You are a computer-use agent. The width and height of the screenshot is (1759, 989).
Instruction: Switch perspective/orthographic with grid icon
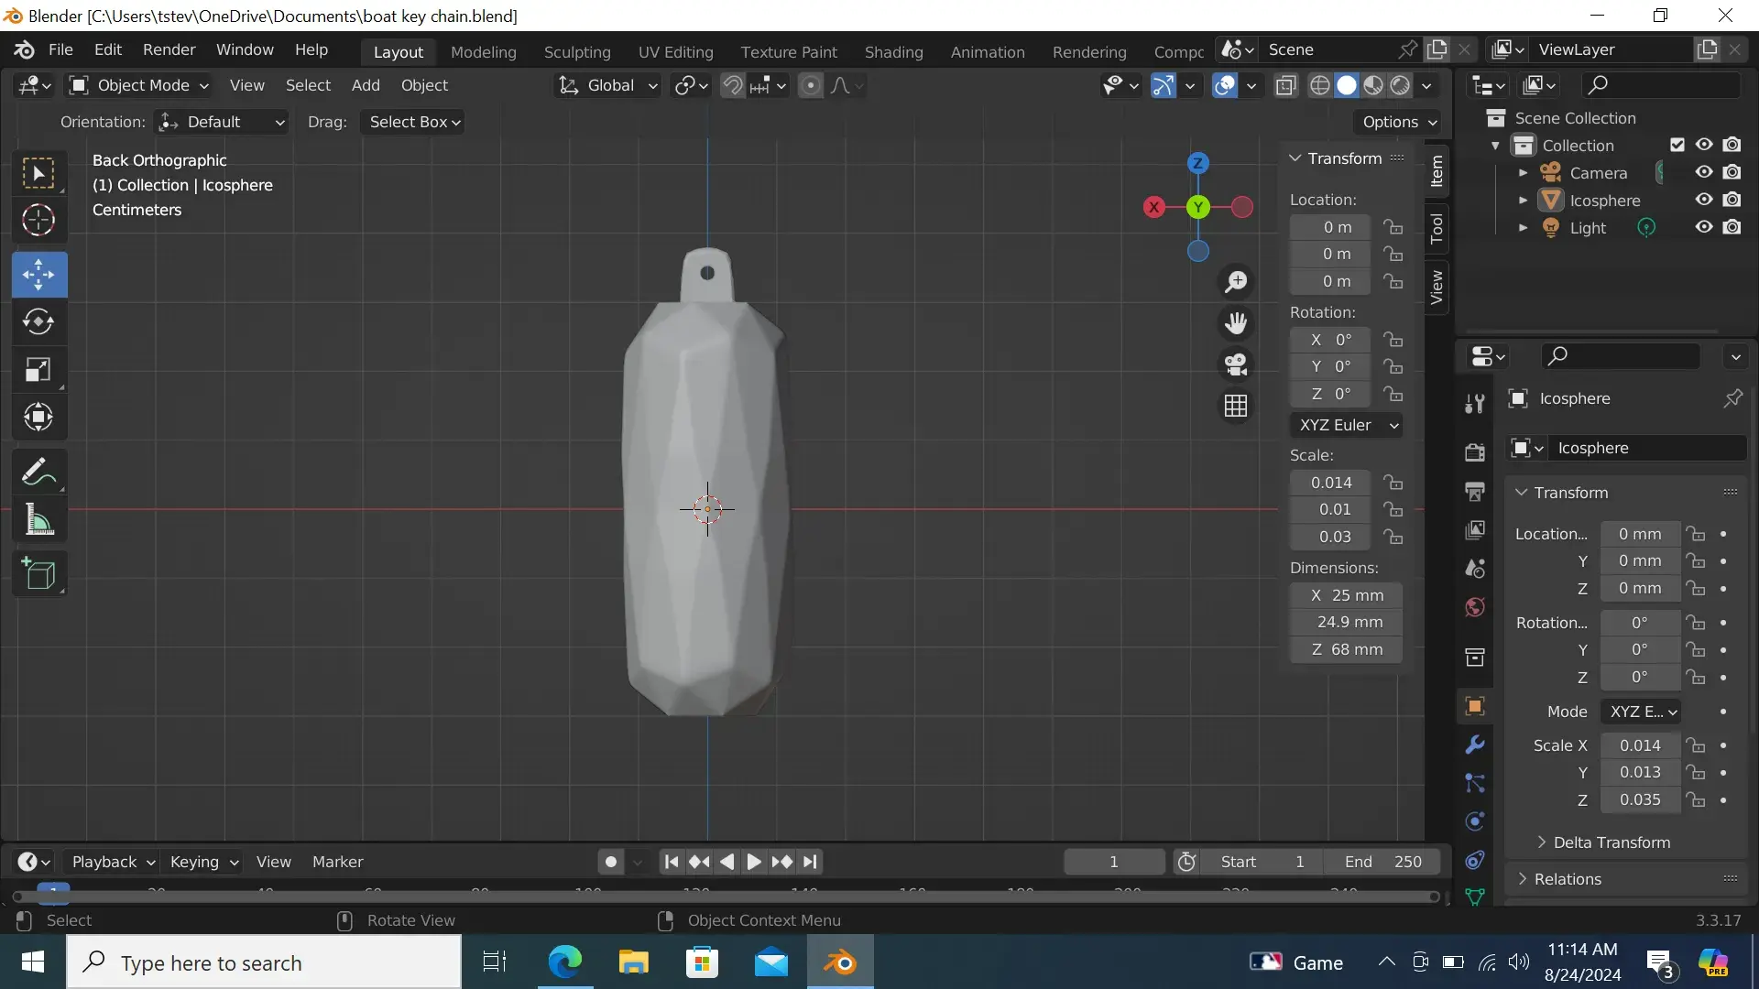1236,406
